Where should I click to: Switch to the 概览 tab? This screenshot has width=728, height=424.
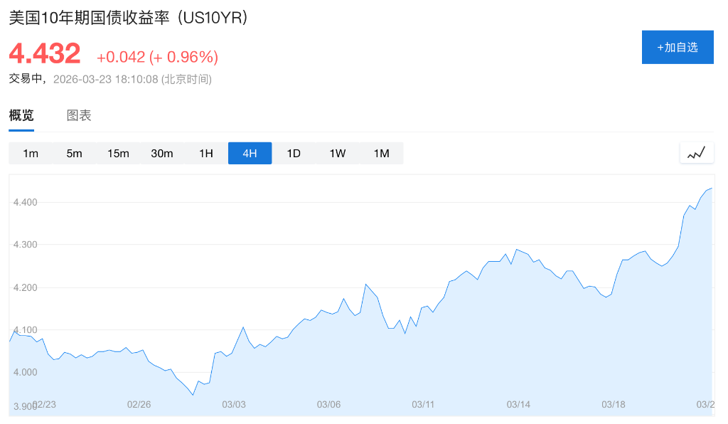(x=21, y=115)
